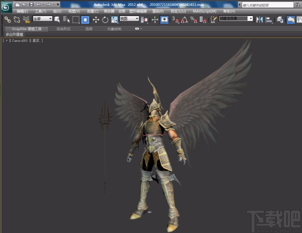Switch to the Graphite 建模工具 tab

[27, 29]
